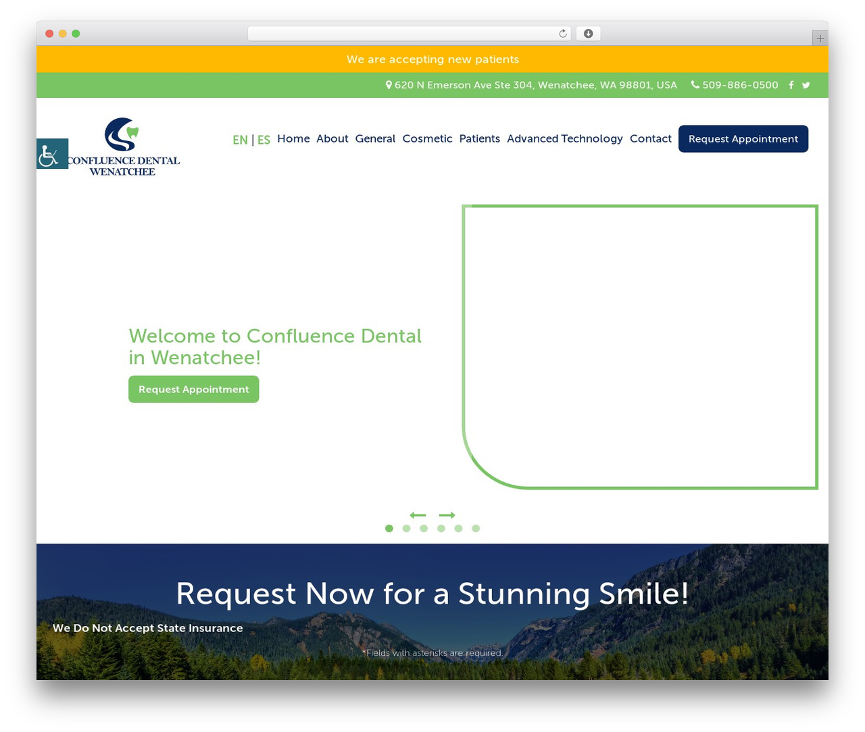This screenshot has width=865, height=732.
Task: Click the 'Fields with asterisks are required' note
Action: [432, 653]
